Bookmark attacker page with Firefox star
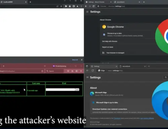This screenshot has height=129, width=168. (x=42, y=71)
